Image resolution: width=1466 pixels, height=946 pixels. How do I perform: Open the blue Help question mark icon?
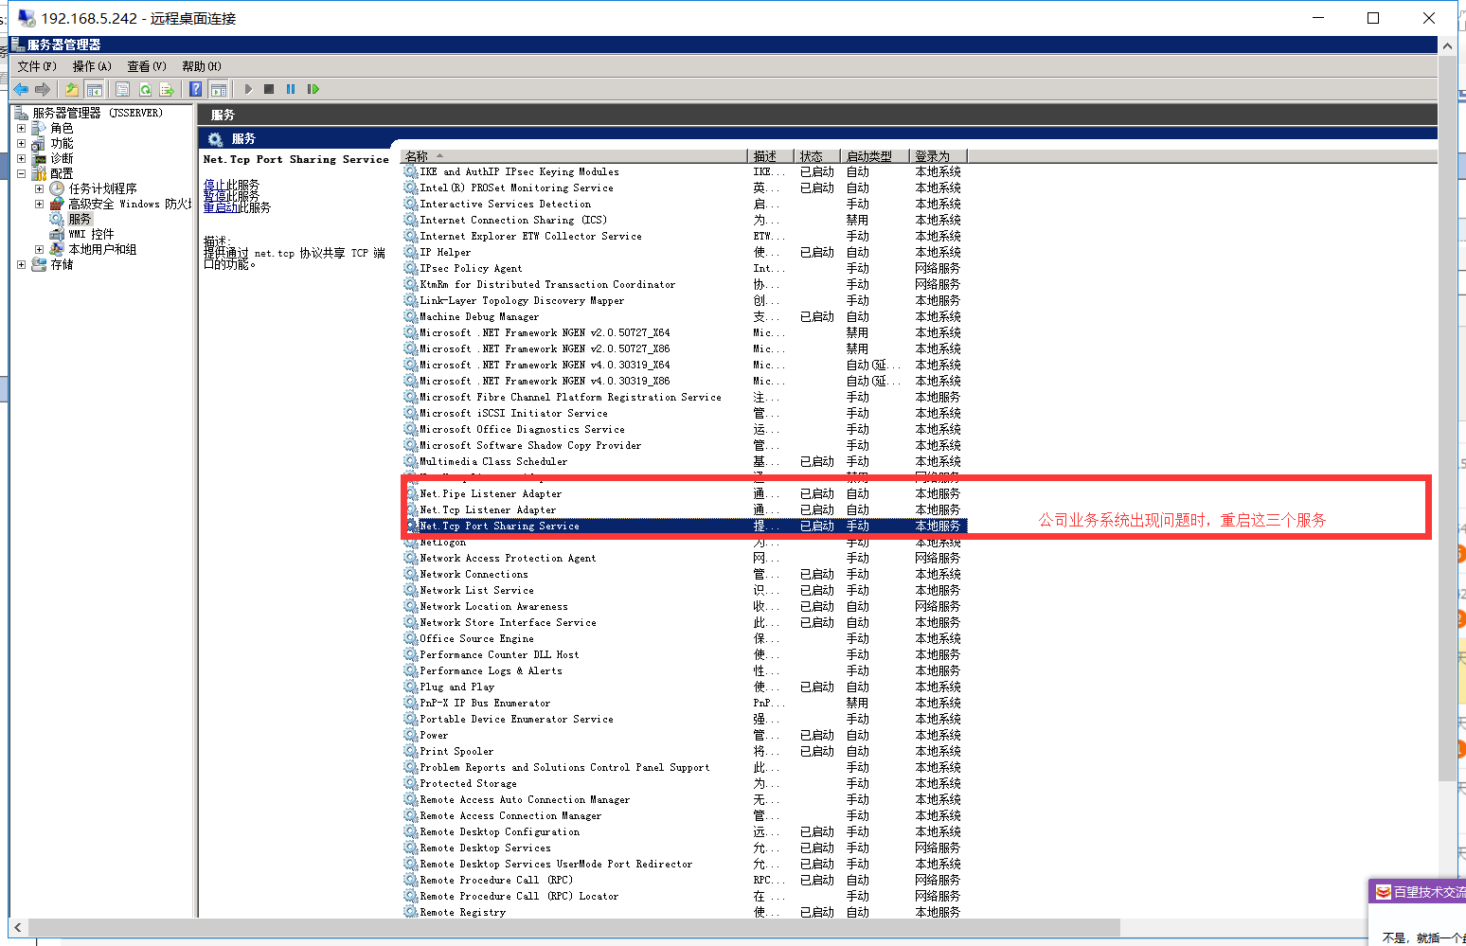[x=195, y=89]
